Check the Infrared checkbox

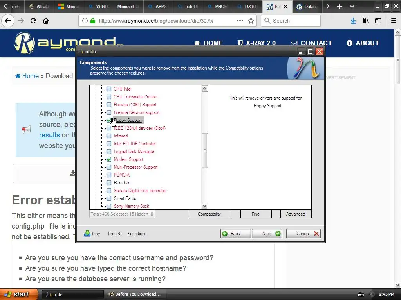click(109, 136)
